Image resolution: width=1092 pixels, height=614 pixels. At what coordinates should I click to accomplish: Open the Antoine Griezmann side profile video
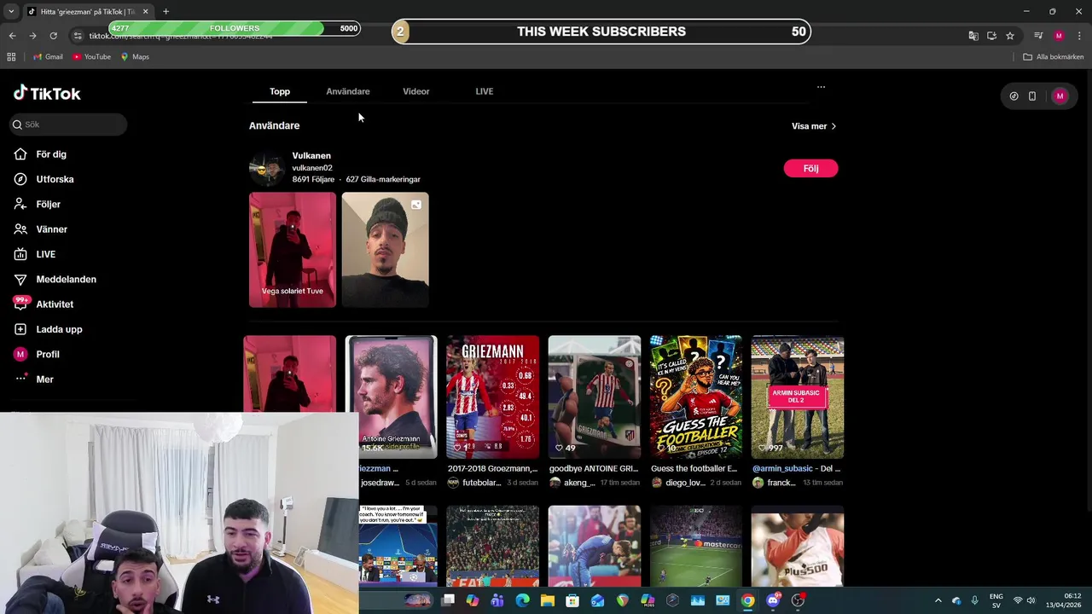pos(391,397)
